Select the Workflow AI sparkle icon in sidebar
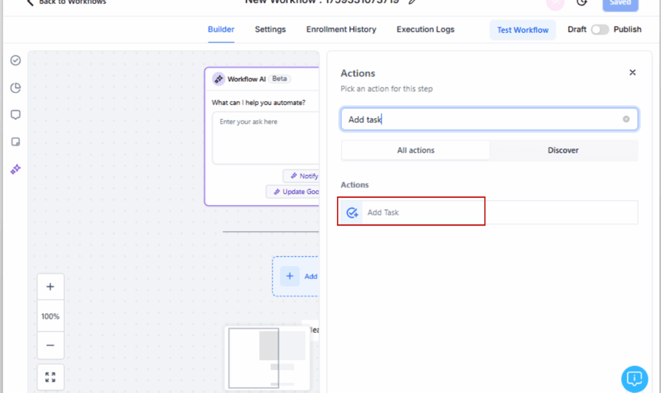This screenshot has height=393, width=661. coord(15,169)
